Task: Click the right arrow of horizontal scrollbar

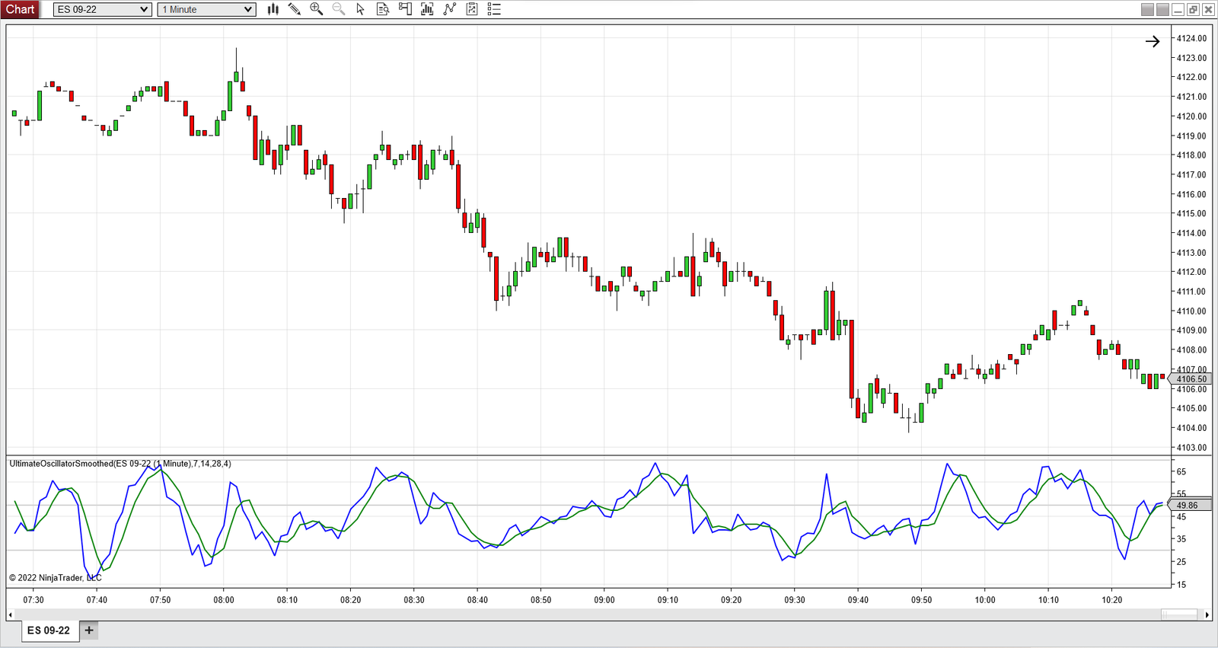Action: point(1207,614)
